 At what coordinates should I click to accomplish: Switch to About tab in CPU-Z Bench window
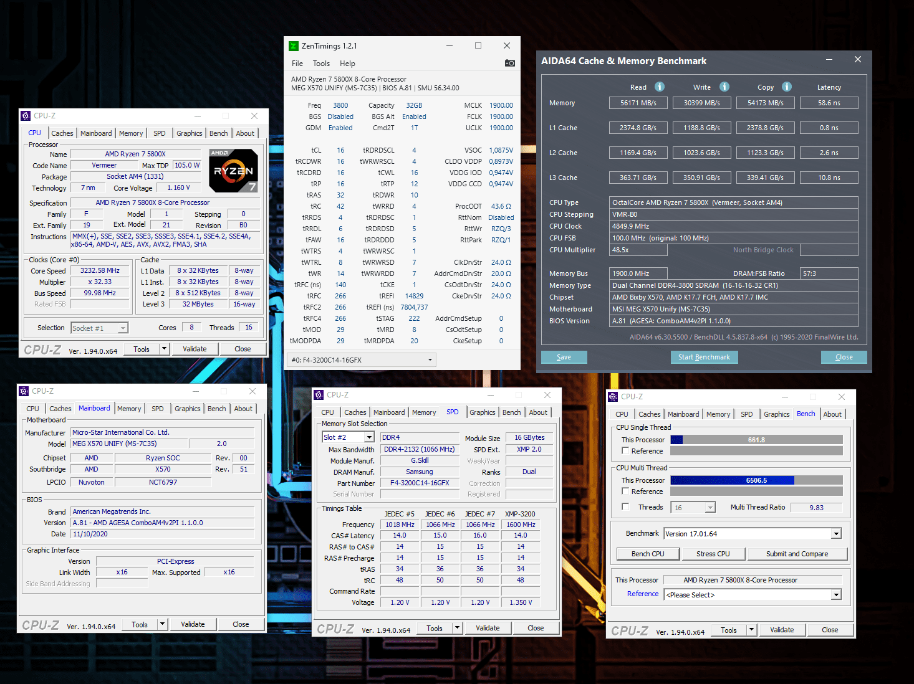[x=832, y=414]
